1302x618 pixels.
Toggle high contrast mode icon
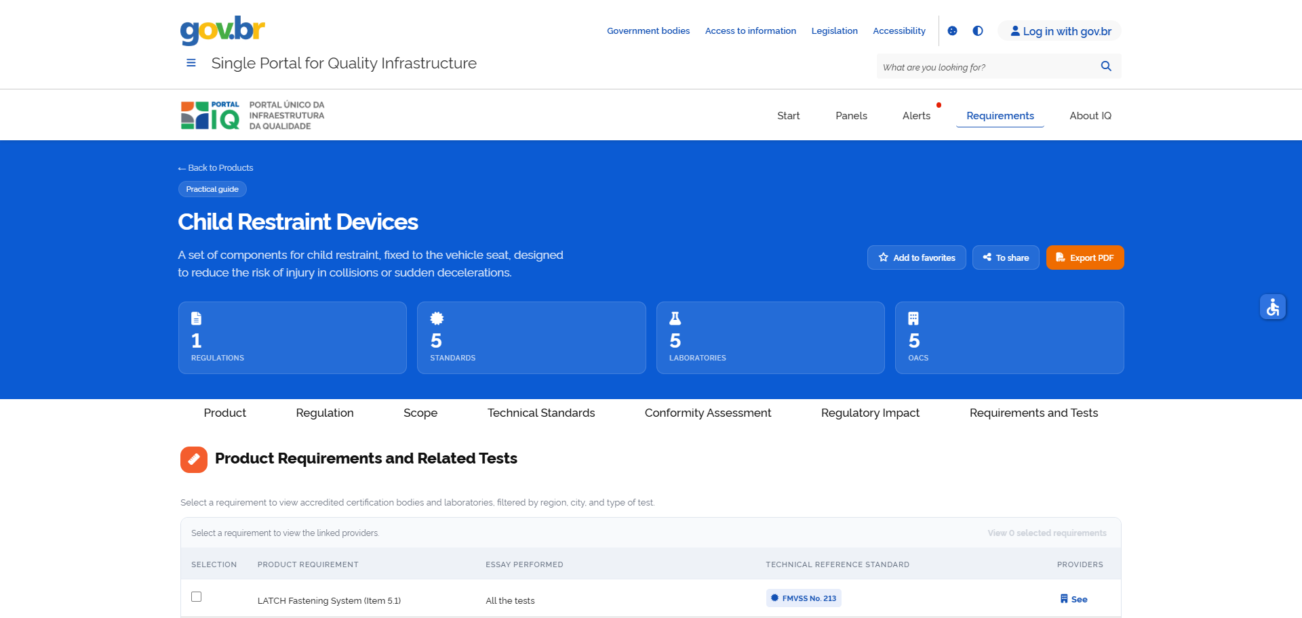978,31
